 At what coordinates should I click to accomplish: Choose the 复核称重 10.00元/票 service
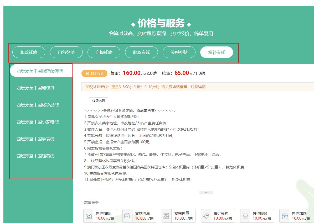click(x=179, y=216)
